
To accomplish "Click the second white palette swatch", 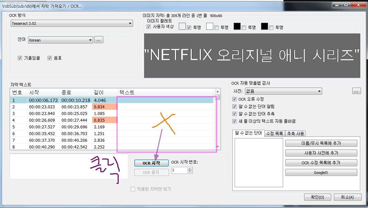I will click(x=210, y=26).
